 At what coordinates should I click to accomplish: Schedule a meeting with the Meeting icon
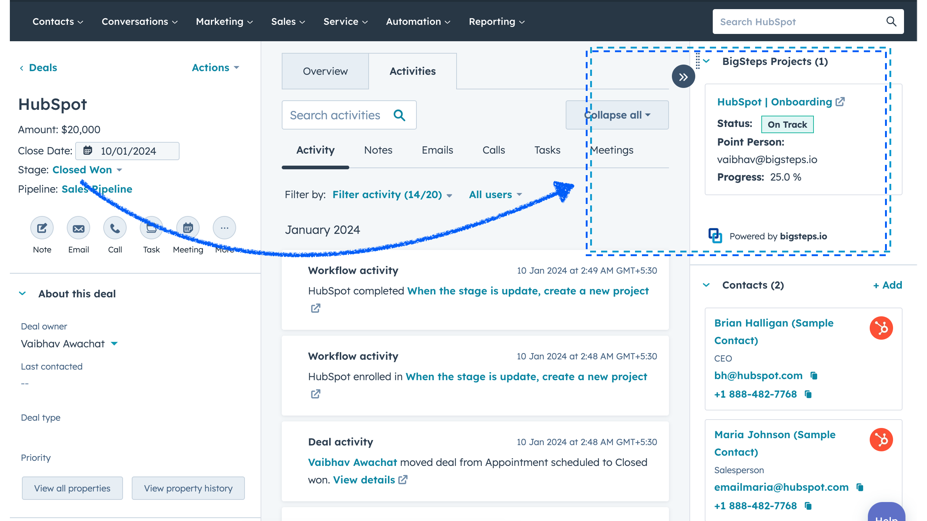click(x=188, y=227)
